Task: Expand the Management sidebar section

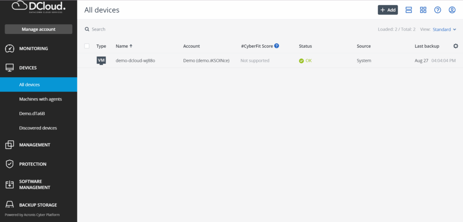Action: 34,145
